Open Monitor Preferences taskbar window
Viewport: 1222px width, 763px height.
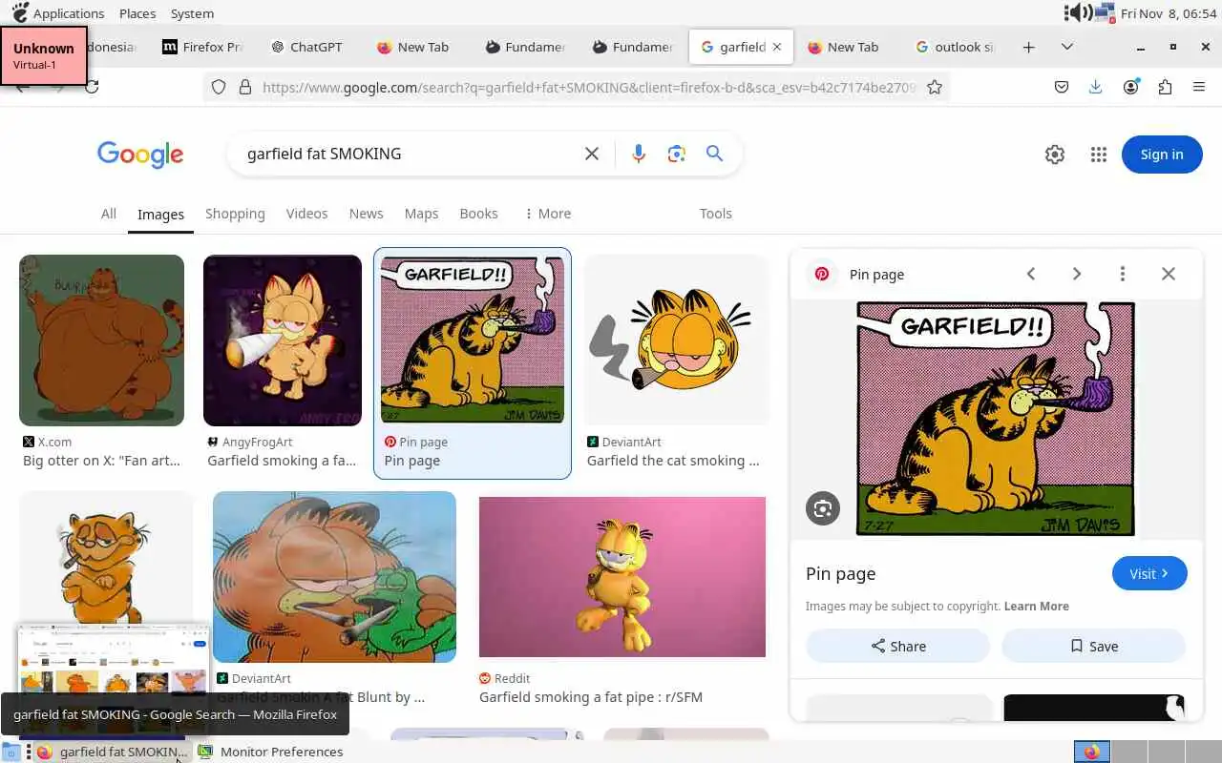coord(270,752)
